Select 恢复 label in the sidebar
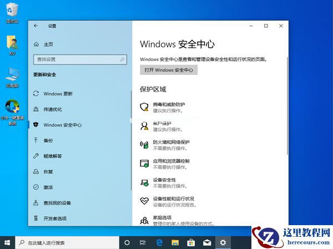Image resolution: width=333 pixels, height=249 pixels. coord(48,172)
